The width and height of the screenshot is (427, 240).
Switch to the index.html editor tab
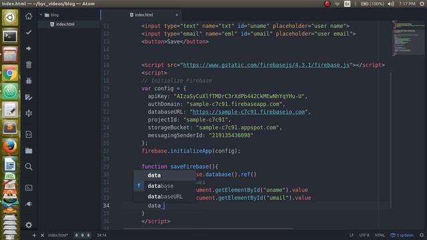(141, 15)
